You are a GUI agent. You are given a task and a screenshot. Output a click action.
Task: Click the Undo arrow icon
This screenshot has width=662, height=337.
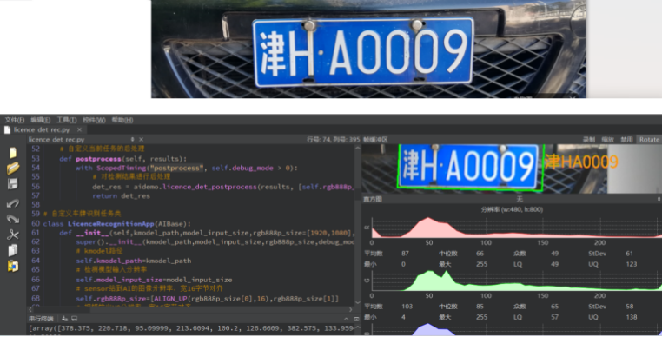pos(13,203)
